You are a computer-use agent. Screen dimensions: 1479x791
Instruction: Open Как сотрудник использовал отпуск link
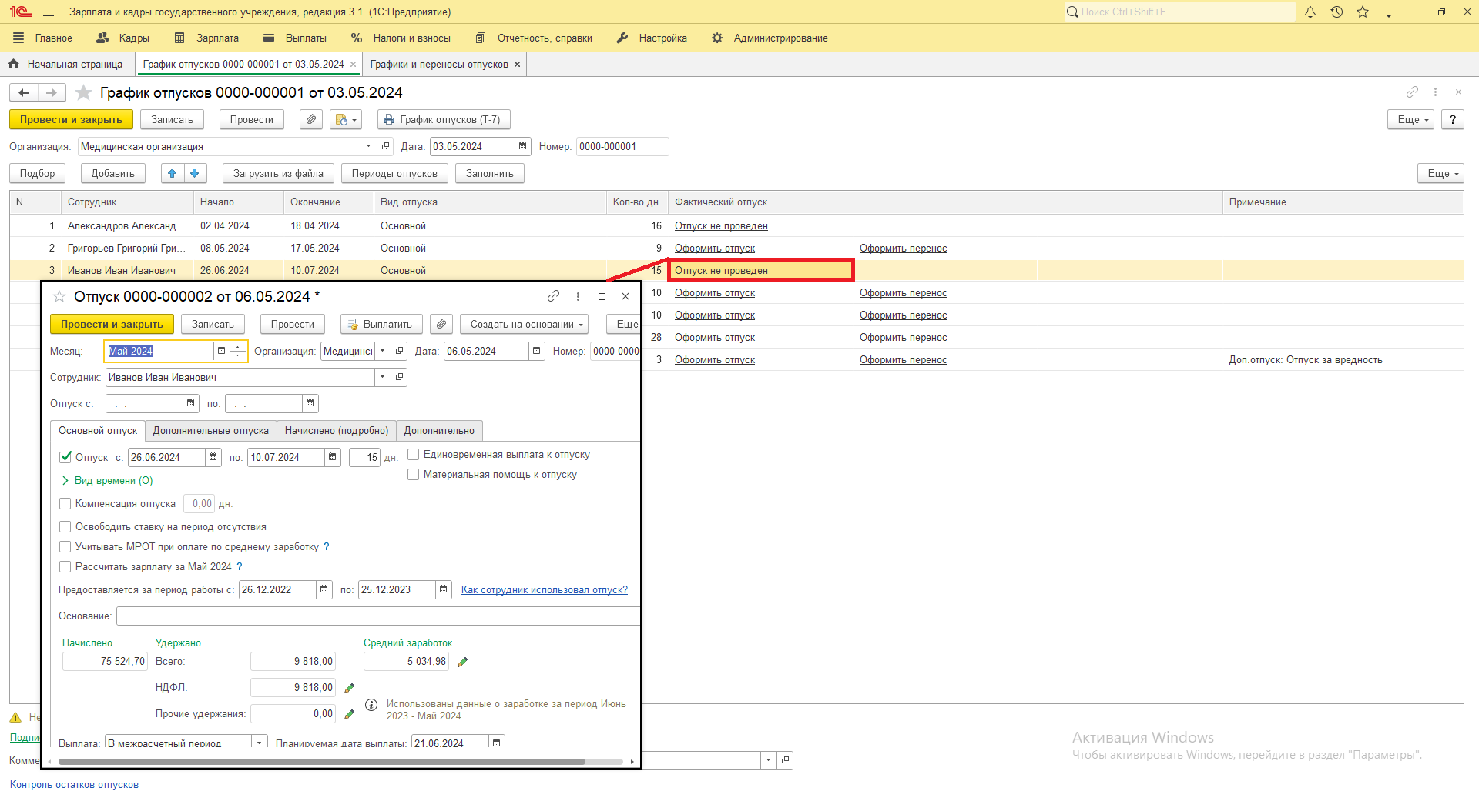[x=545, y=590]
